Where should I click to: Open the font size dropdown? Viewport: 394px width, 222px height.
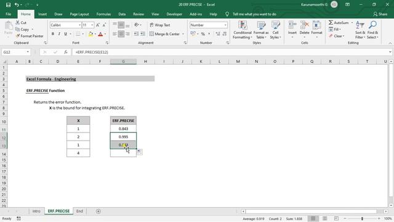pos(92,25)
